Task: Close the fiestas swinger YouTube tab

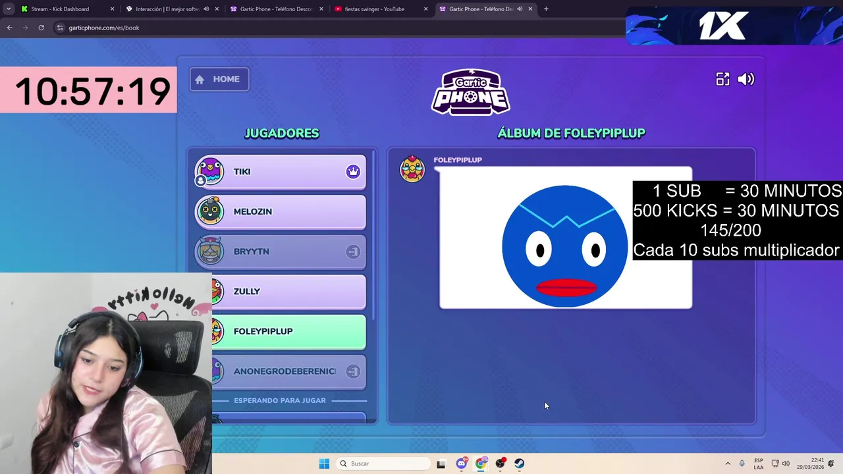Action: 425,9
